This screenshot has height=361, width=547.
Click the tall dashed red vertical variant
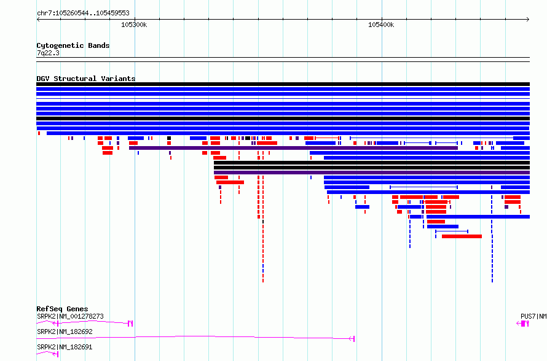point(263,229)
